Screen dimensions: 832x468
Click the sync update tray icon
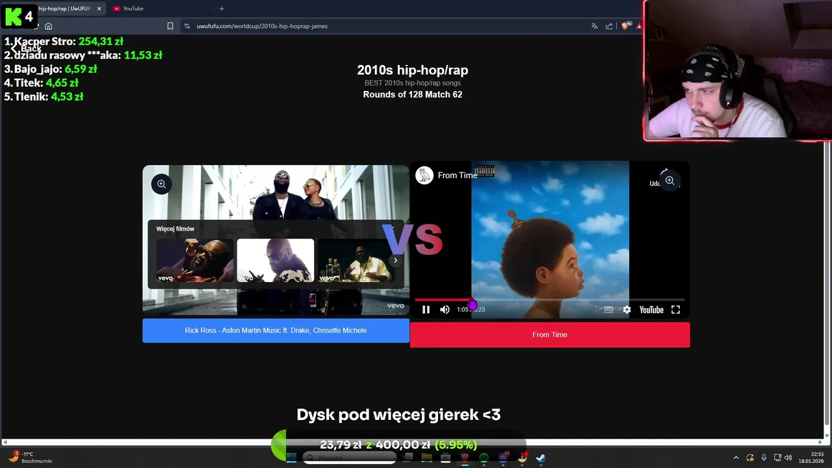pyautogui.click(x=749, y=458)
